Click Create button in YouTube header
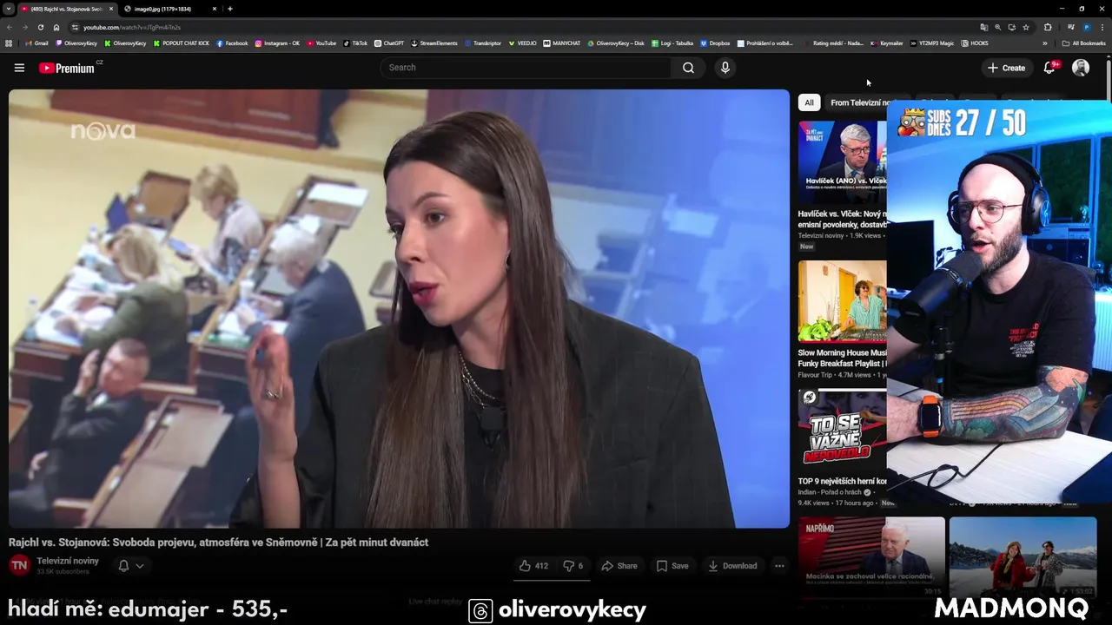This screenshot has width=1112, height=625. [1007, 68]
